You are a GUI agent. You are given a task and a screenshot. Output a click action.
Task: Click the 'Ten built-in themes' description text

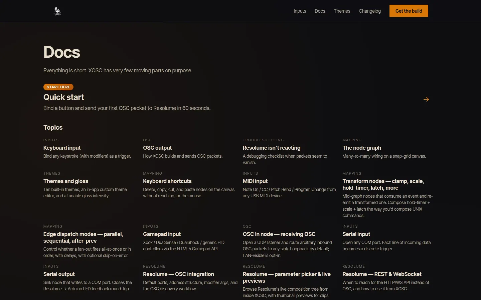[x=85, y=193]
